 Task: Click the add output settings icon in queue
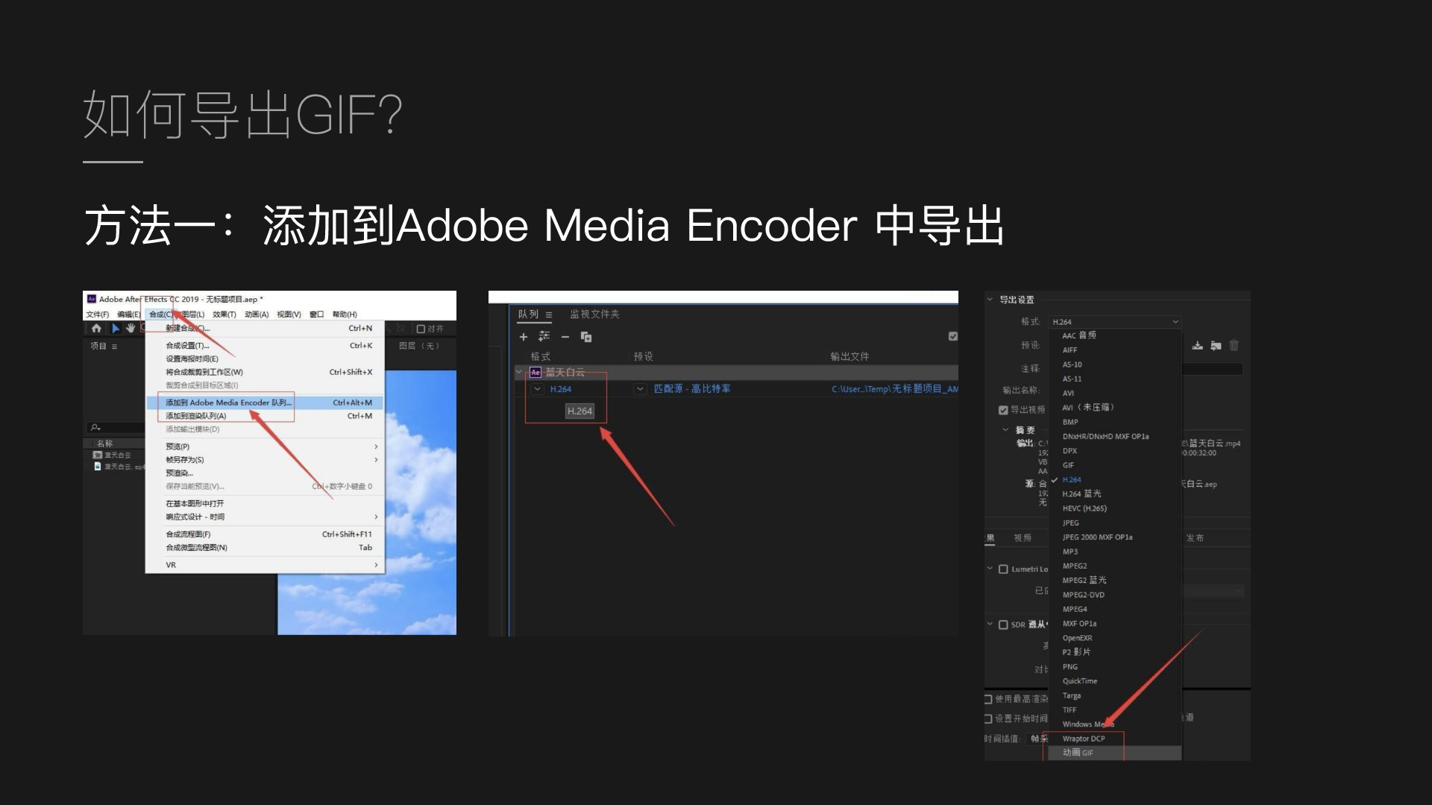[x=544, y=337]
